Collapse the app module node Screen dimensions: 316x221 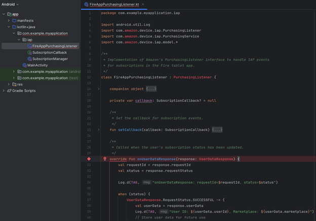pyautogui.click(x=4, y=14)
